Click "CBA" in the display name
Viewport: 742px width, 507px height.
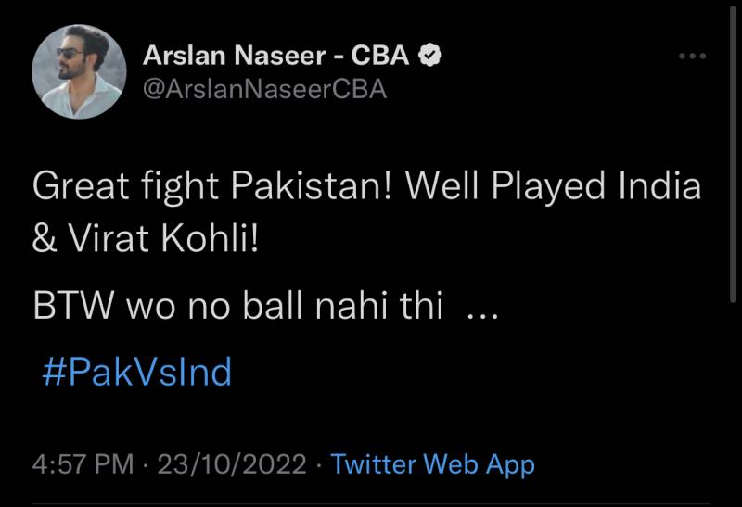tap(381, 57)
